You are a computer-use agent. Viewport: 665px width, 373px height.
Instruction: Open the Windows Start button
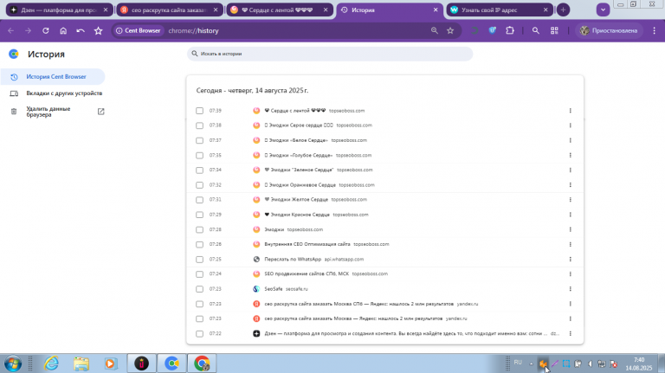pos(13,363)
